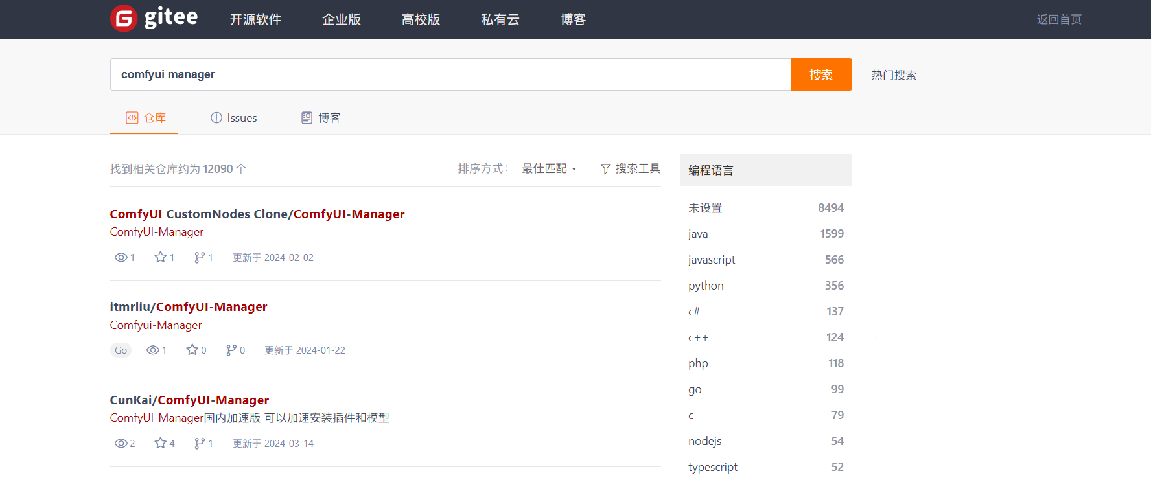
Task: Open 私有云 in the top navigation
Action: point(500,19)
